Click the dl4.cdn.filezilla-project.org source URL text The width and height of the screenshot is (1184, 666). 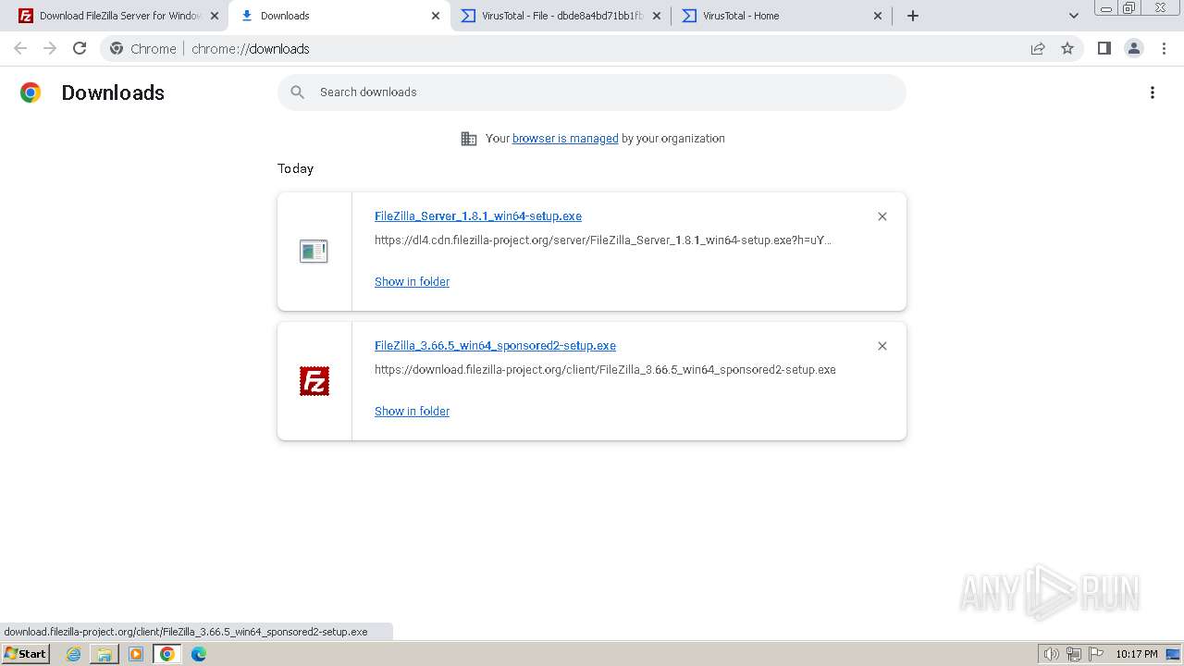603,240
